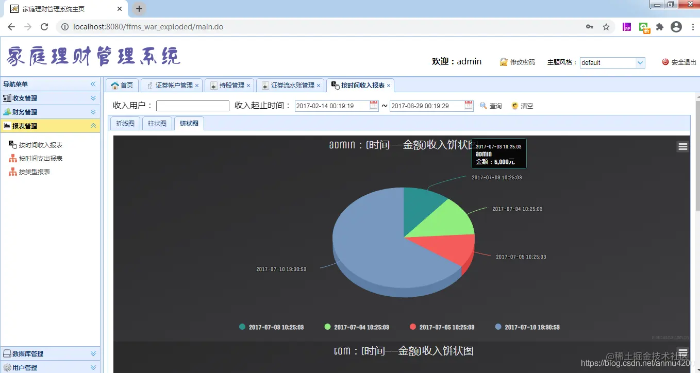
Task: Switch to the 首页 tab
Action: tap(122, 86)
